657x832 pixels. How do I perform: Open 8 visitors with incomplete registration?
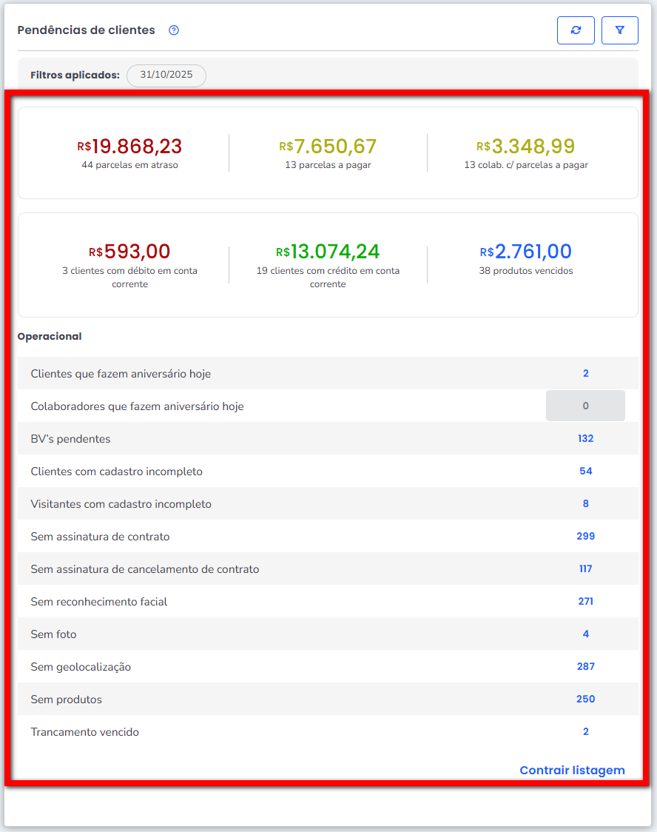click(x=585, y=504)
